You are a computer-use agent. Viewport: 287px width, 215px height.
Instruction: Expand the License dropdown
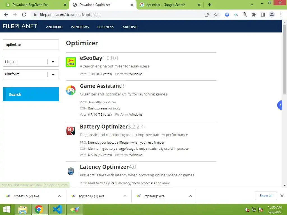click(31, 62)
